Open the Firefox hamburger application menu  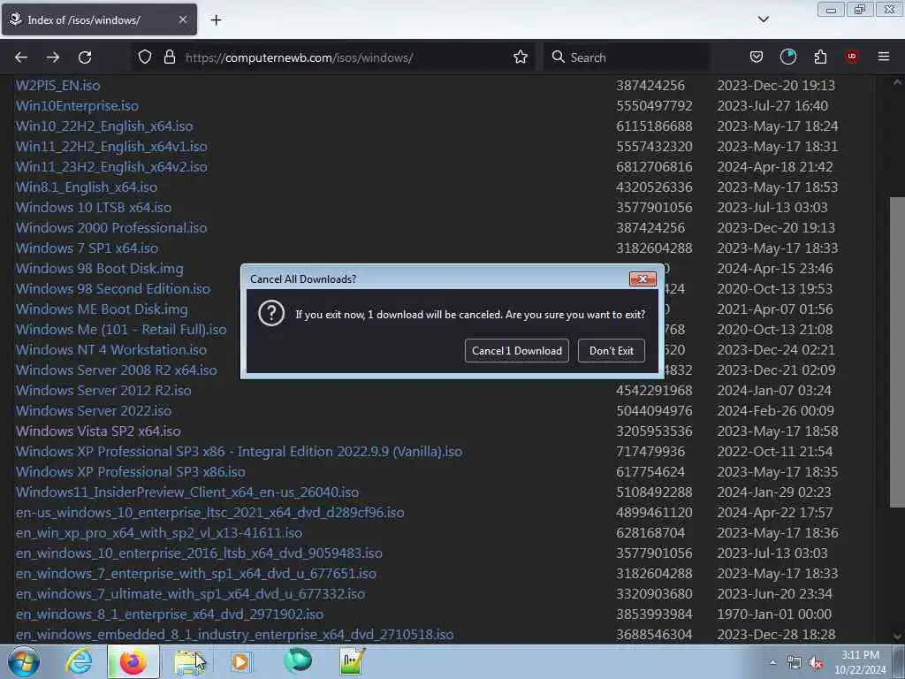tap(883, 57)
